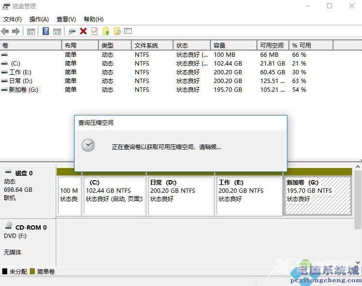
Task: Select the hatched 新加卷 (G:) partition block
Action: [x=318, y=196]
